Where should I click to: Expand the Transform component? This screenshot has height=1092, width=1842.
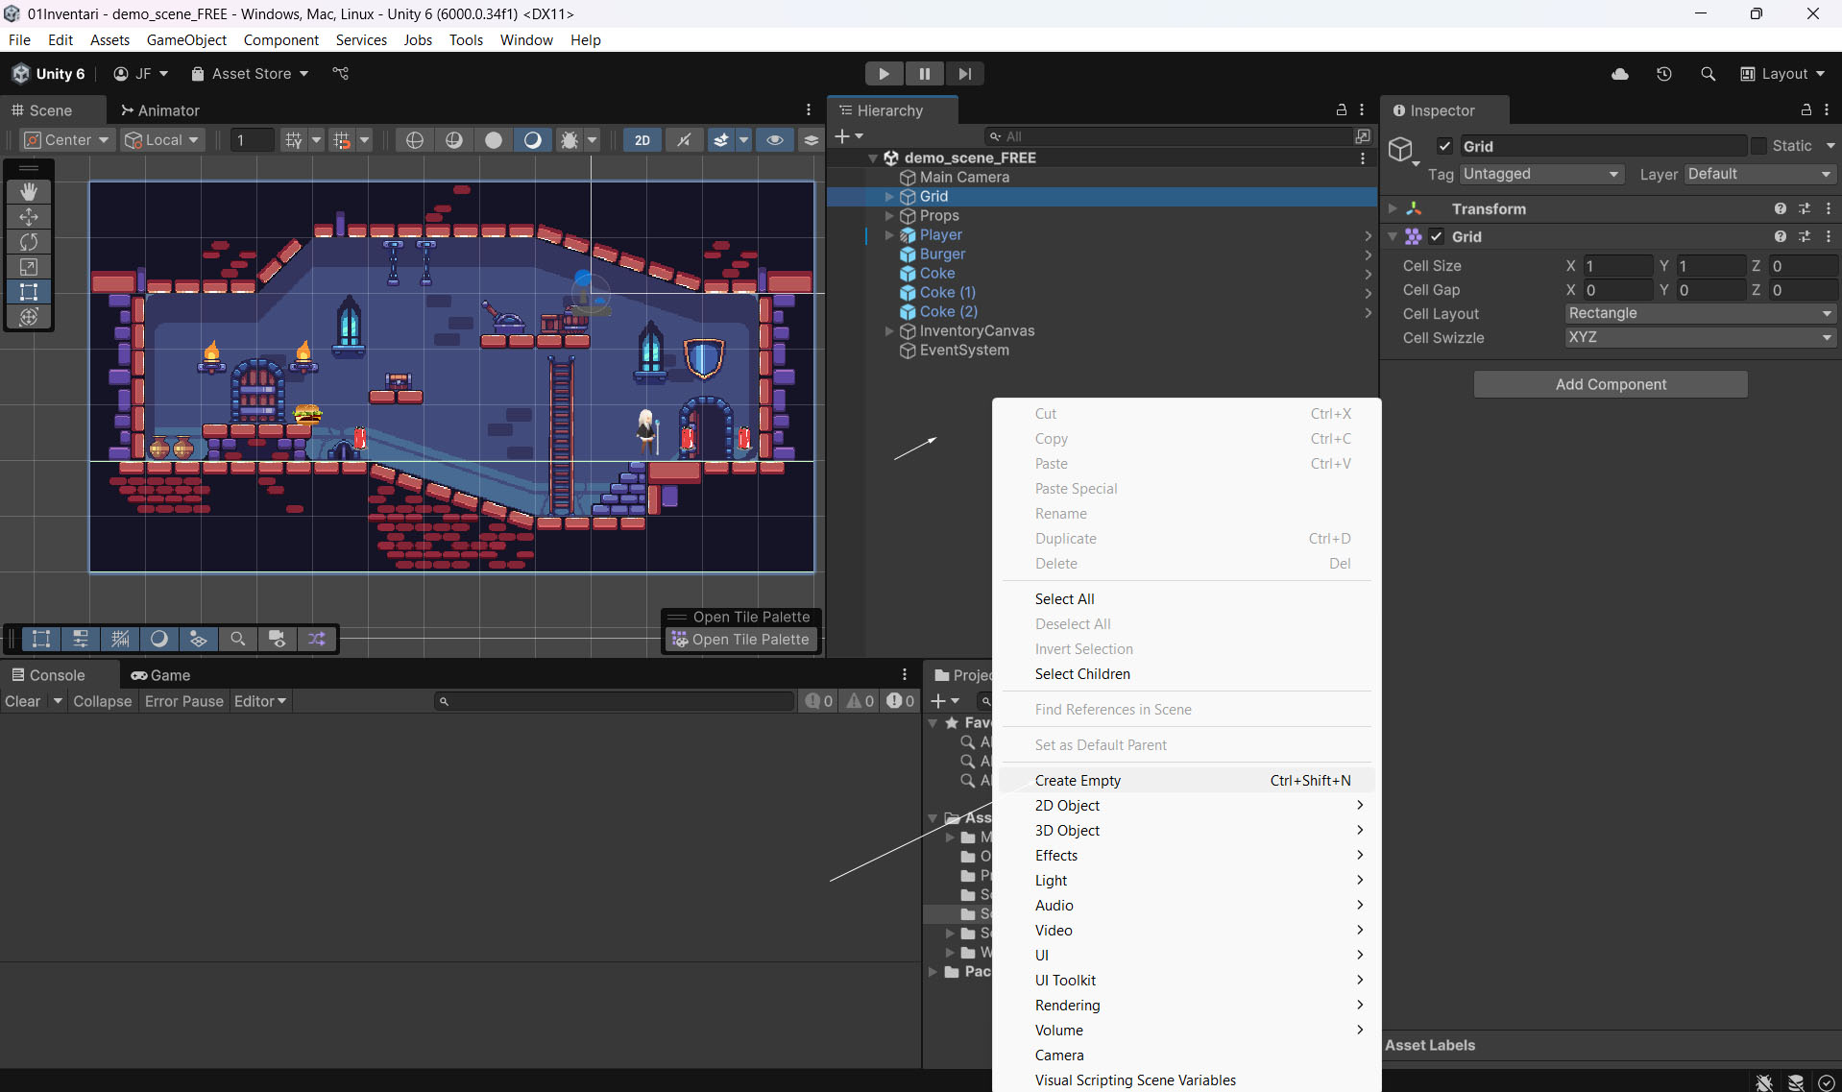point(1393,208)
